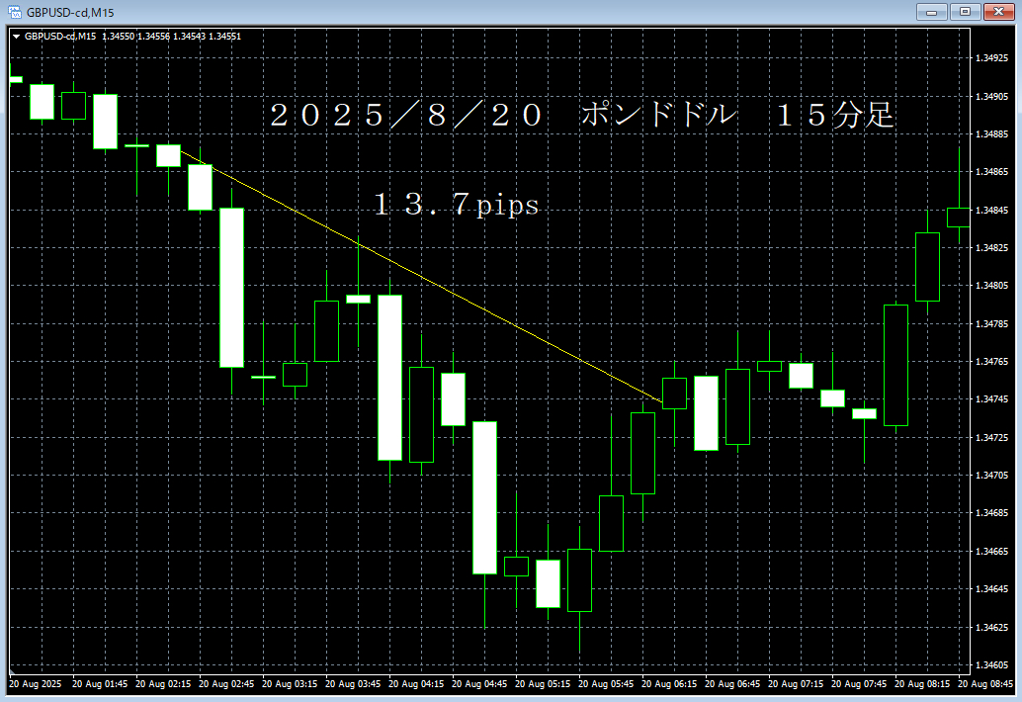The image size is (1022, 702).
Task: Click the '20 Aug 01:45' time axis label
Action: [100, 684]
